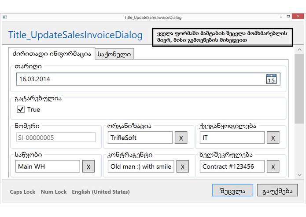Minimize the dialog window

click(281, 17)
